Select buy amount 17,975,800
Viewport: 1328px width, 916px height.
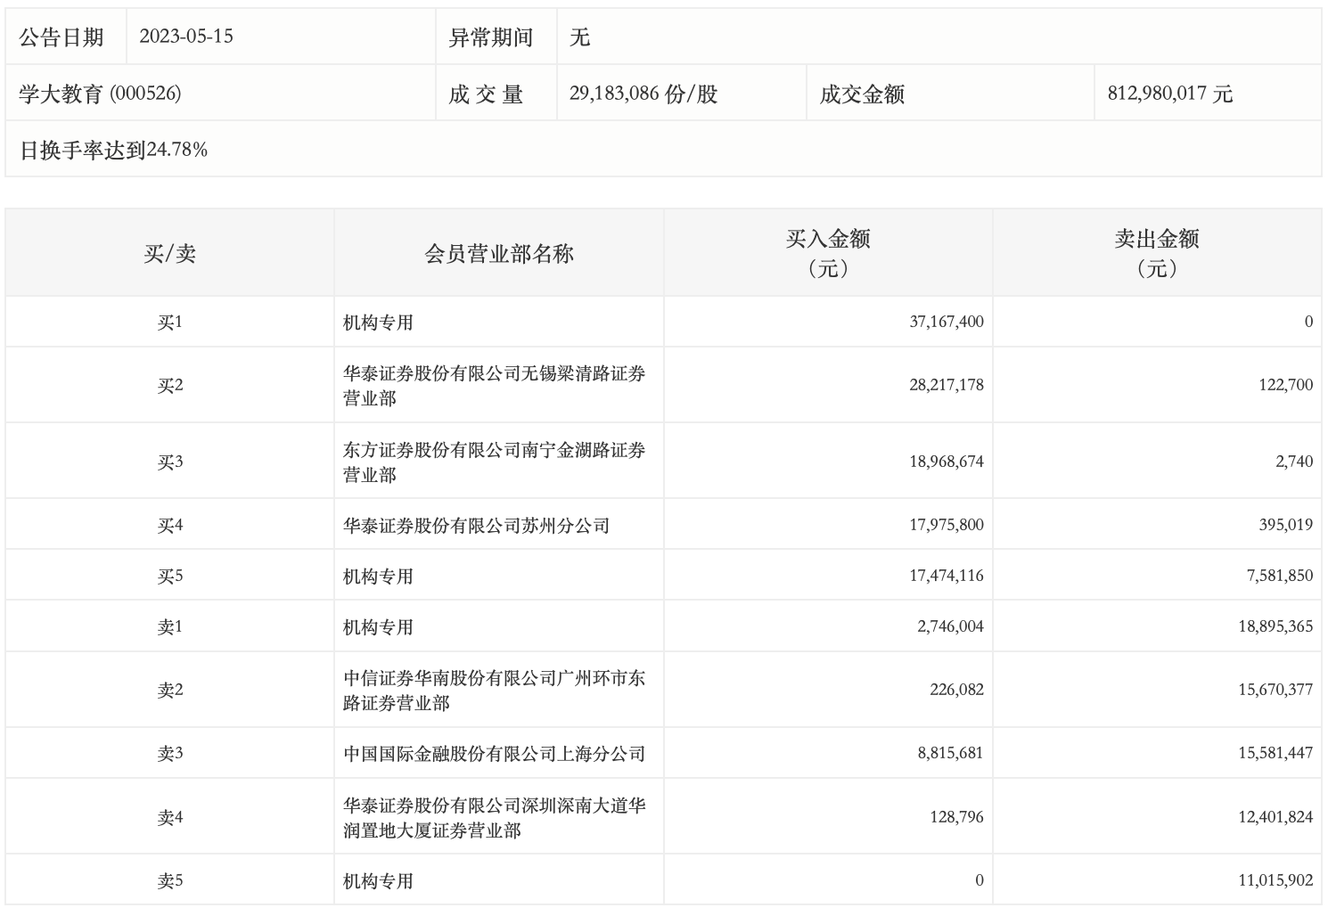coord(947,525)
